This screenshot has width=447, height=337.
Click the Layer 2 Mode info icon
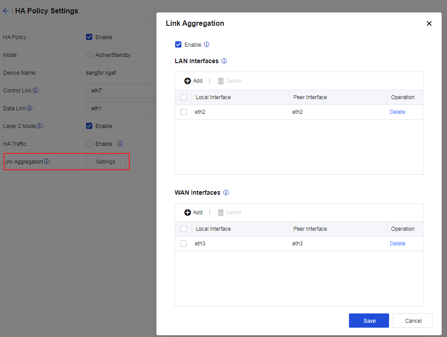(x=39, y=126)
